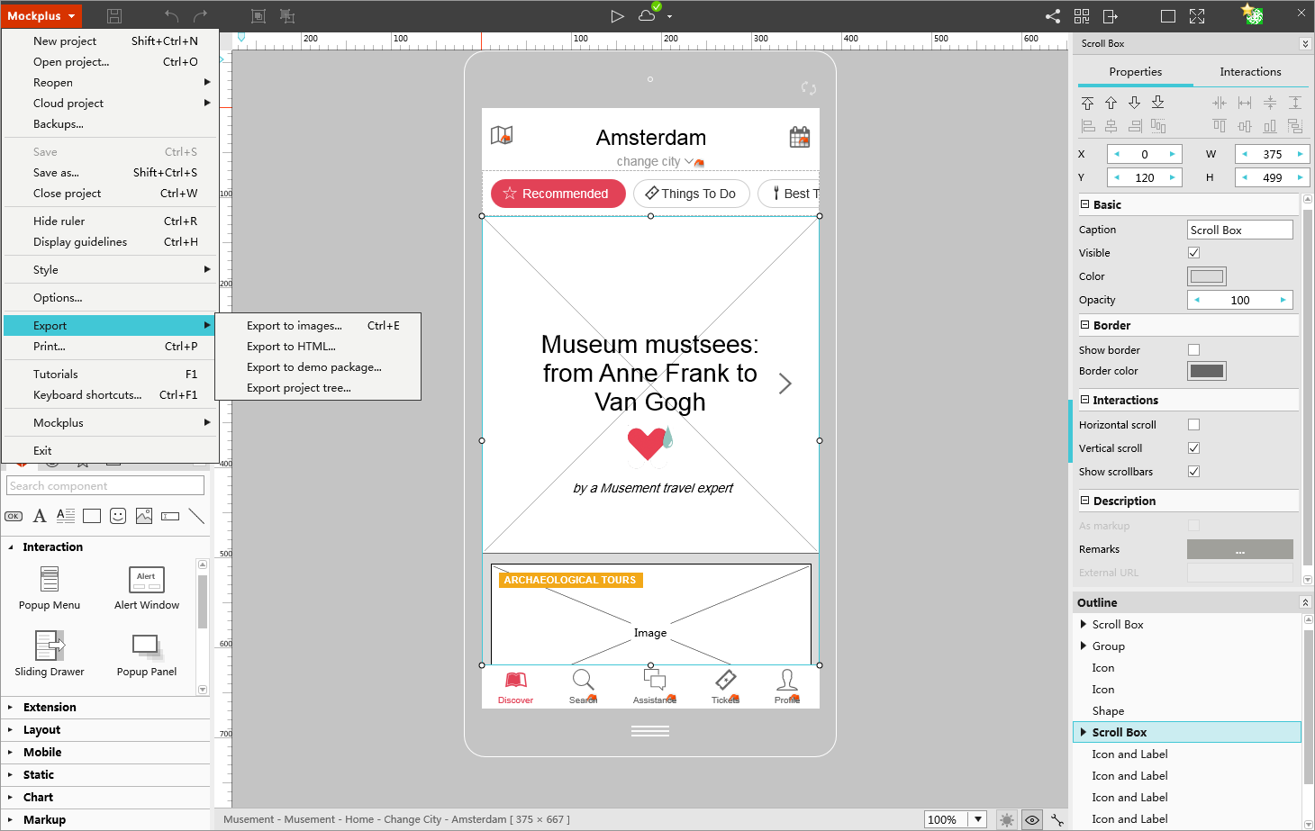The height and width of the screenshot is (831, 1315).
Task: Redo the last action
Action: pyautogui.click(x=200, y=16)
